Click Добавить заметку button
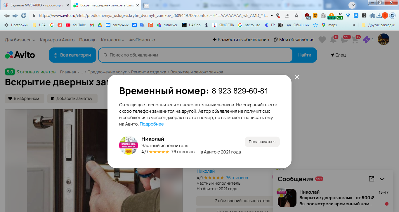Image resolution: width=399 pixels, height=212 pixels. (x=72, y=98)
